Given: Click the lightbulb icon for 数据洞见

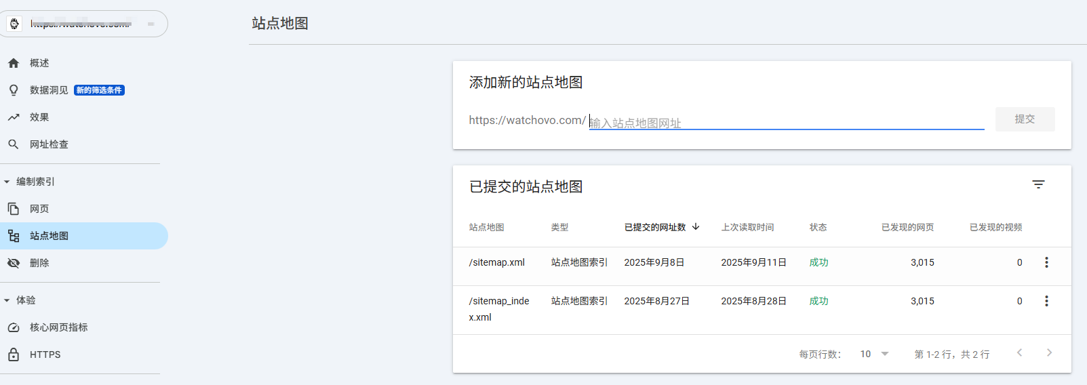Looking at the screenshot, I should tap(14, 90).
